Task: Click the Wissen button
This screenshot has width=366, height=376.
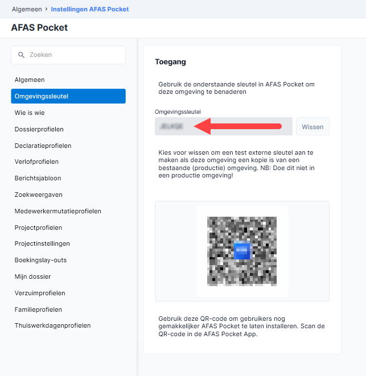Action: (x=312, y=126)
